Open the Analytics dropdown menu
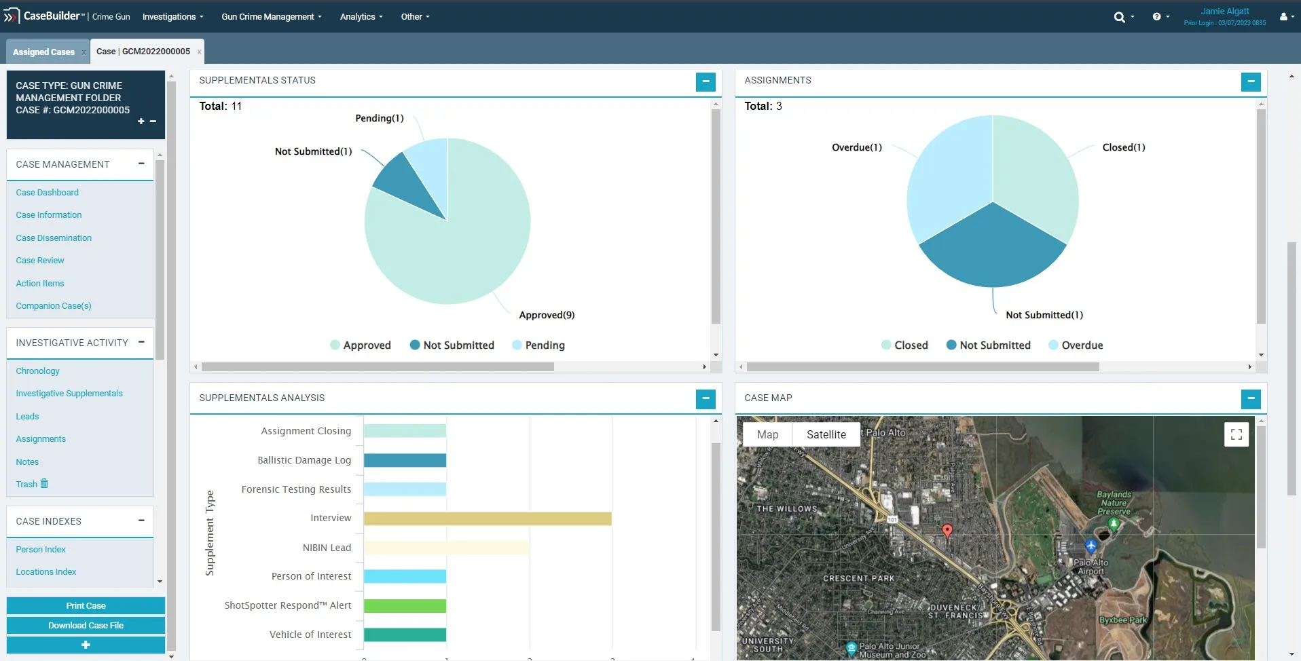 361,16
